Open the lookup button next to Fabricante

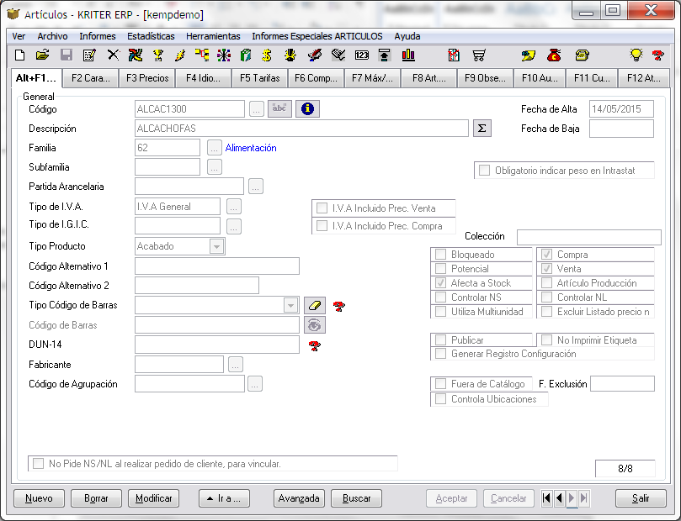coord(235,365)
